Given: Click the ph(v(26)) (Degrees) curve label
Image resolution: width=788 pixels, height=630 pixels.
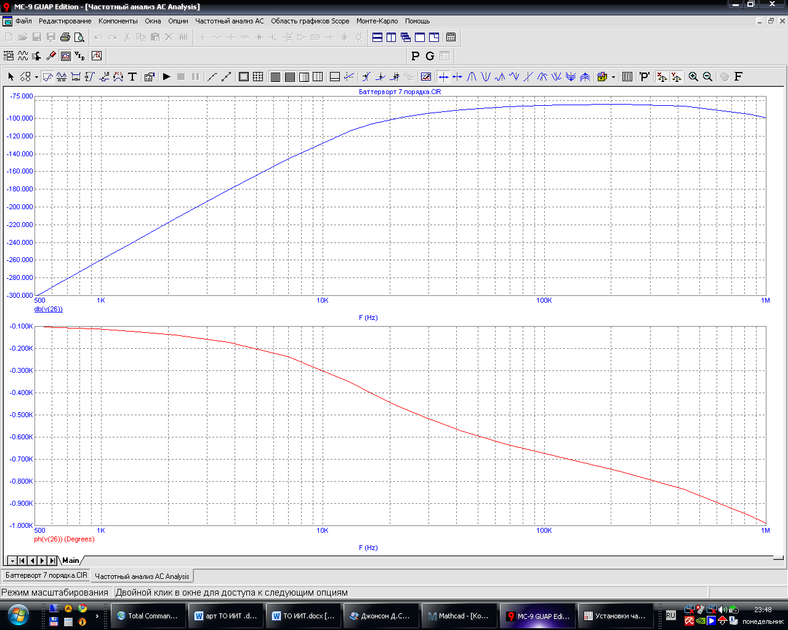Looking at the screenshot, I should click(64, 539).
